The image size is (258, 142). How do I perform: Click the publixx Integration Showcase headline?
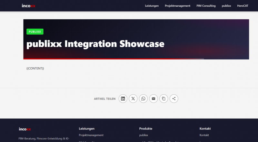[x=95, y=44]
